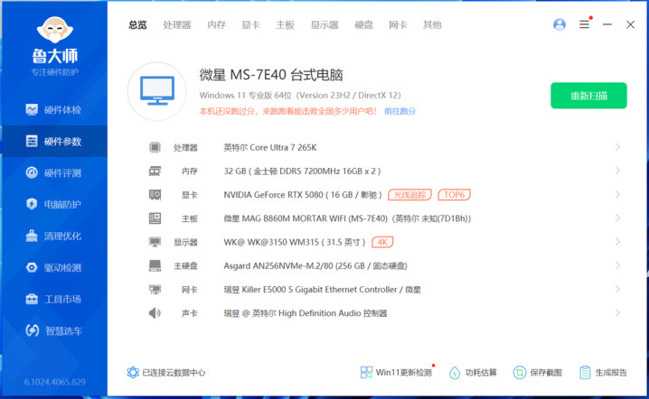
Task: Click the TOP6 badge
Action: (454, 194)
